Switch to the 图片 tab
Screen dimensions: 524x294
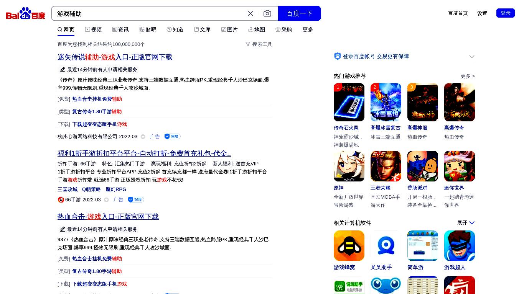click(229, 29)
